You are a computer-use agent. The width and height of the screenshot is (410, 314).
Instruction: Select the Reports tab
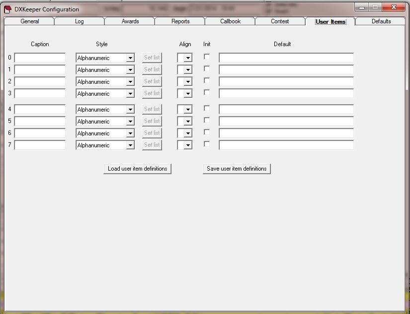[x=180, y=21]
